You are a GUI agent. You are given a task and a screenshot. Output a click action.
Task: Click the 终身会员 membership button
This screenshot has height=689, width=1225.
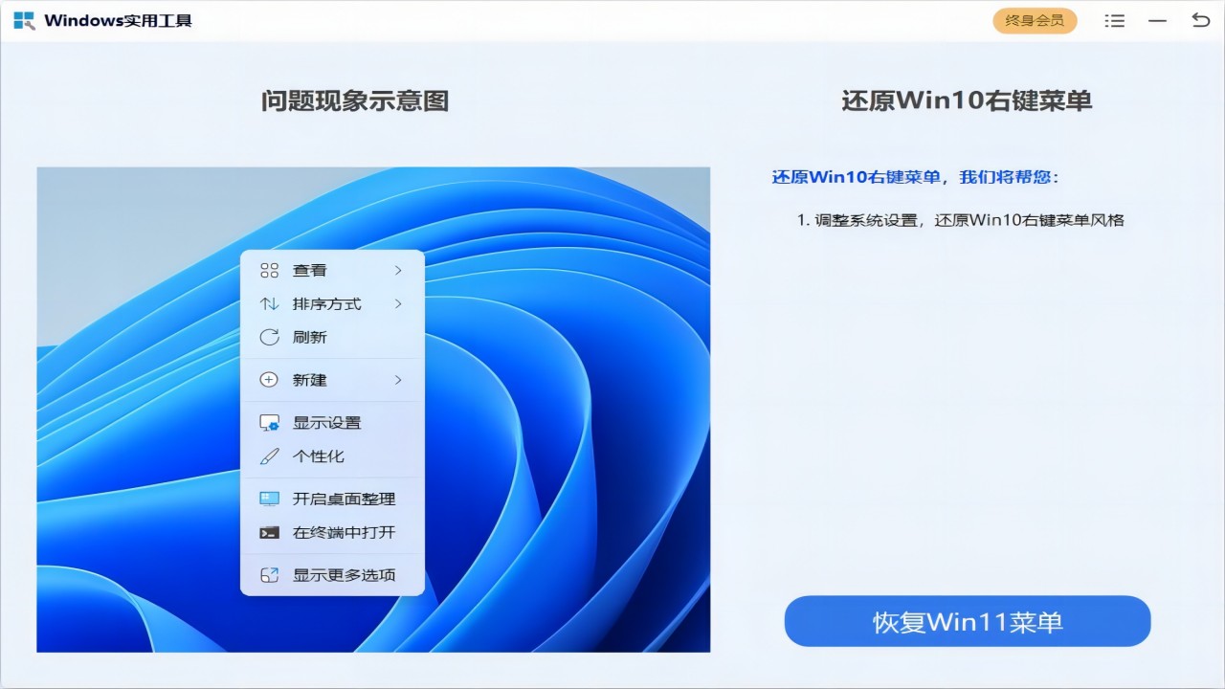pos(1035,20)
